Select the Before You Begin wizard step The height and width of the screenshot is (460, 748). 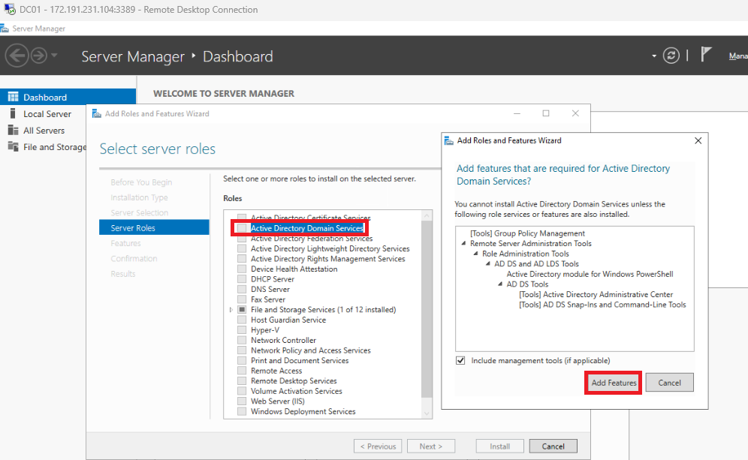[x=141, y=182]
